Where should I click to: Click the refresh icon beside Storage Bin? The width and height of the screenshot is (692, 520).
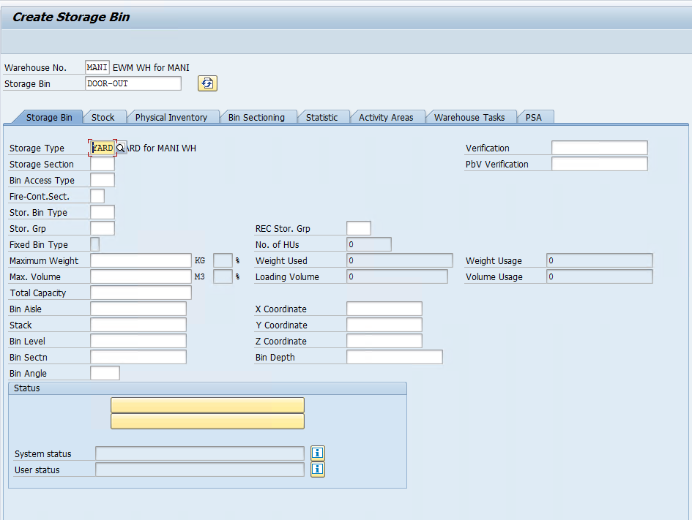[207, 83]
